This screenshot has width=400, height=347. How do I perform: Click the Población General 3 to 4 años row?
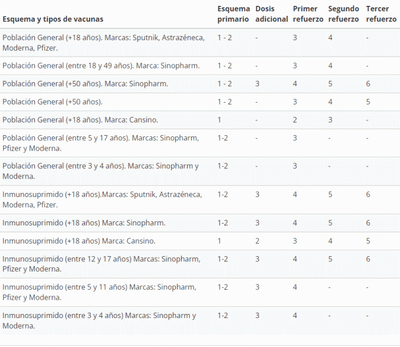100,171
